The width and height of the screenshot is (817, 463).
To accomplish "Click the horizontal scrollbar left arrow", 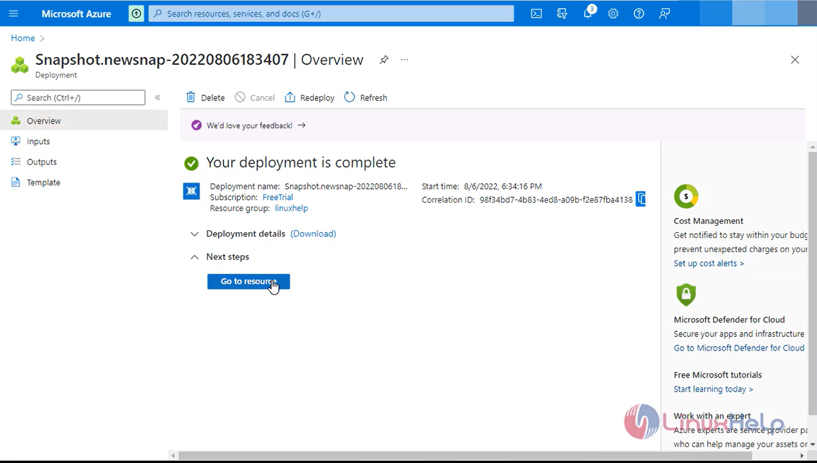I will (x=173, y=456).
